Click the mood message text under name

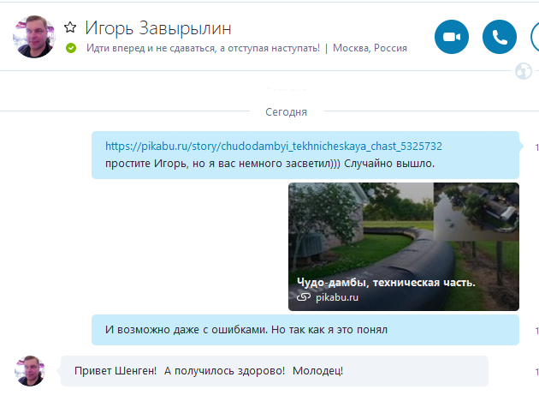click(203, 48)
